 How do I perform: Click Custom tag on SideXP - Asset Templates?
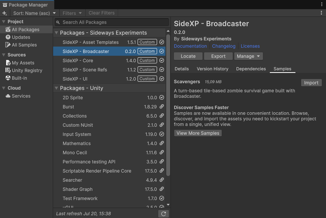coord(147,42)
